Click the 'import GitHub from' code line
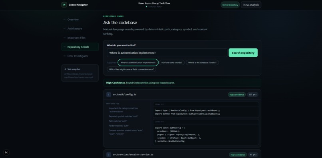This screenshot has height=158, width=322. 187,114
